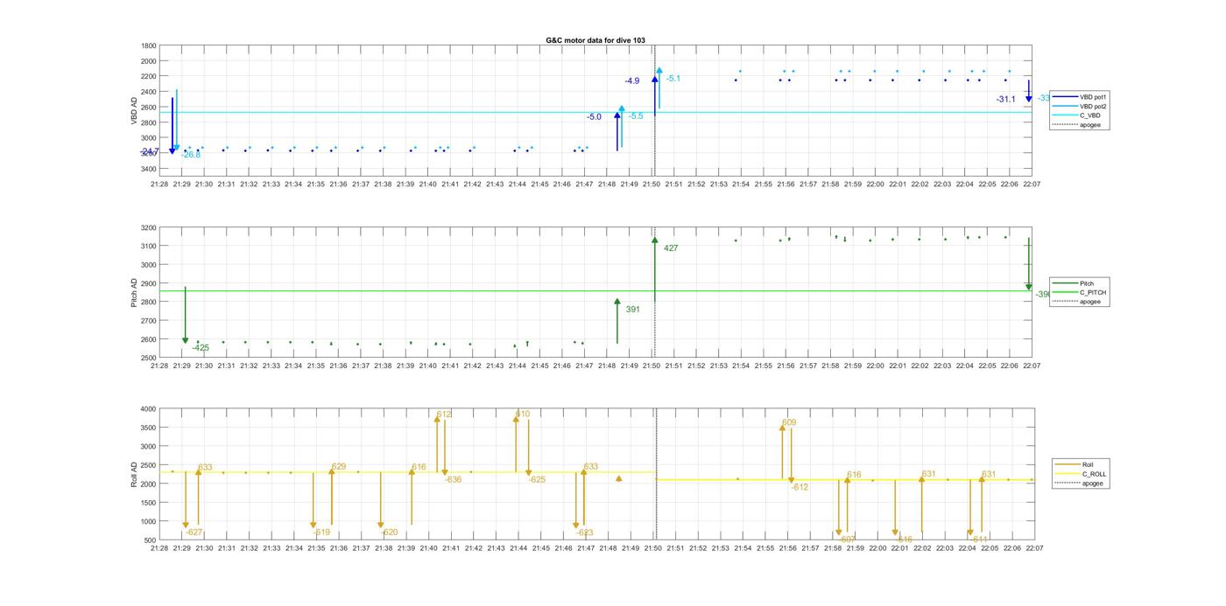Image resolution: width=1226 pixels, height=606 pixels.
Task: Click the "391" value in Pitch plot
Action: (633, 310)
